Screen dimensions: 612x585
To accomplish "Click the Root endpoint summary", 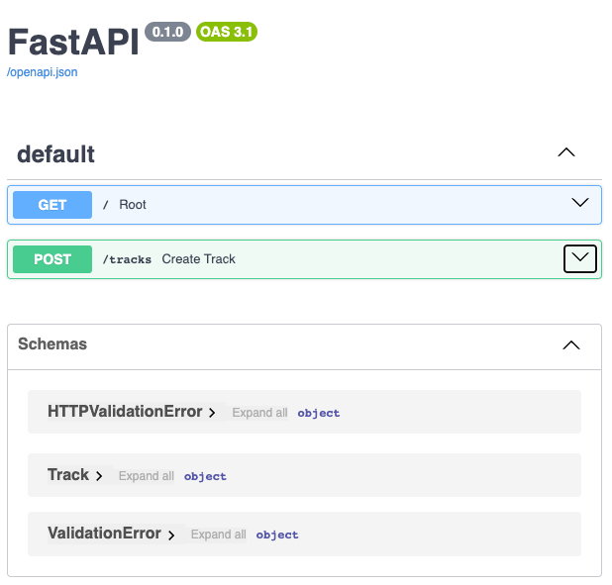I will 133,205.
